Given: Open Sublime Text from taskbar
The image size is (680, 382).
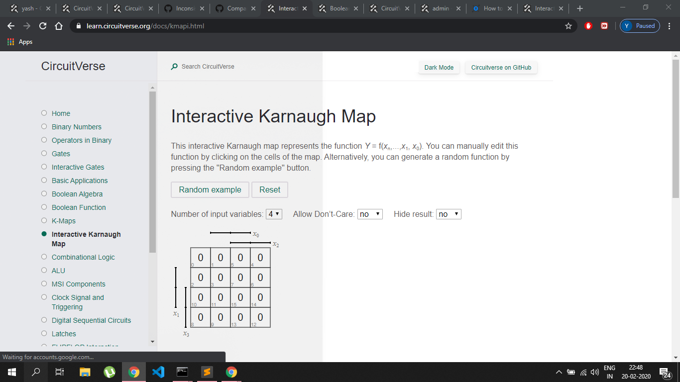Looking at the screenshot, I should click(x=207, y=372).
